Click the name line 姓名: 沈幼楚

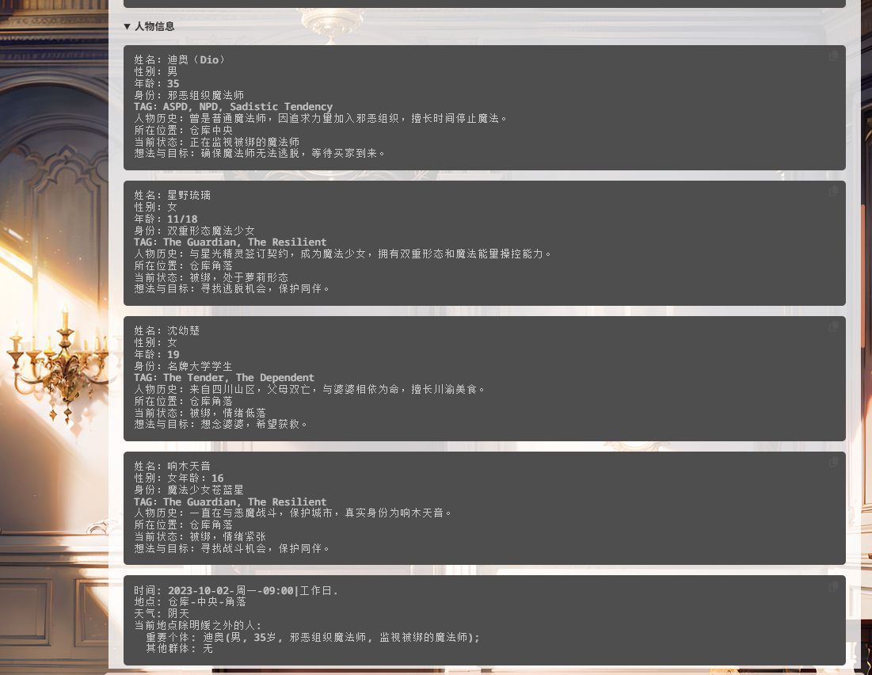[x=166, y=330]
